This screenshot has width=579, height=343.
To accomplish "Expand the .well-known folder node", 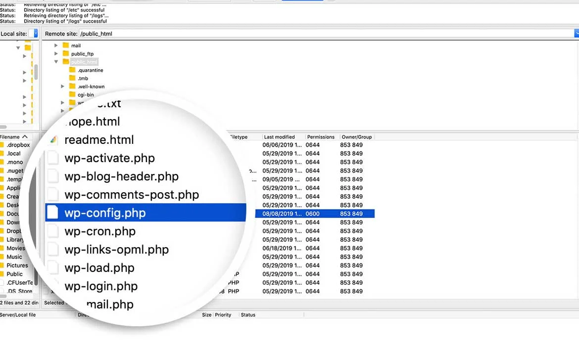I will (62, 86).
